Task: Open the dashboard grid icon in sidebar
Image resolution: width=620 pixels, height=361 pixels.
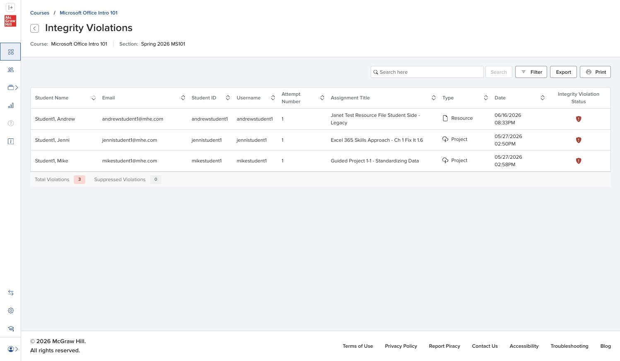Action: pos(11,52)
